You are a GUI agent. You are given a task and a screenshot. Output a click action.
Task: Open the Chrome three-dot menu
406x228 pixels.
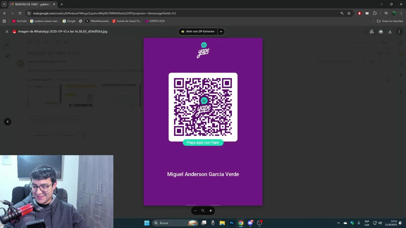coord(402,13)
